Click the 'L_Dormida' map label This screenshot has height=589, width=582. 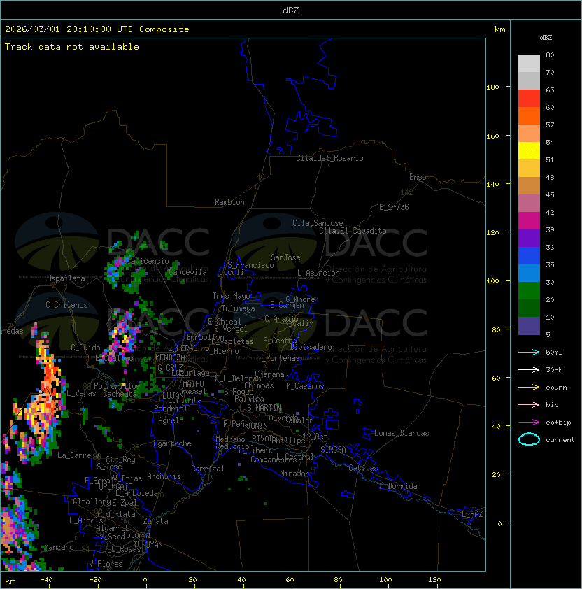coord(398,486)
